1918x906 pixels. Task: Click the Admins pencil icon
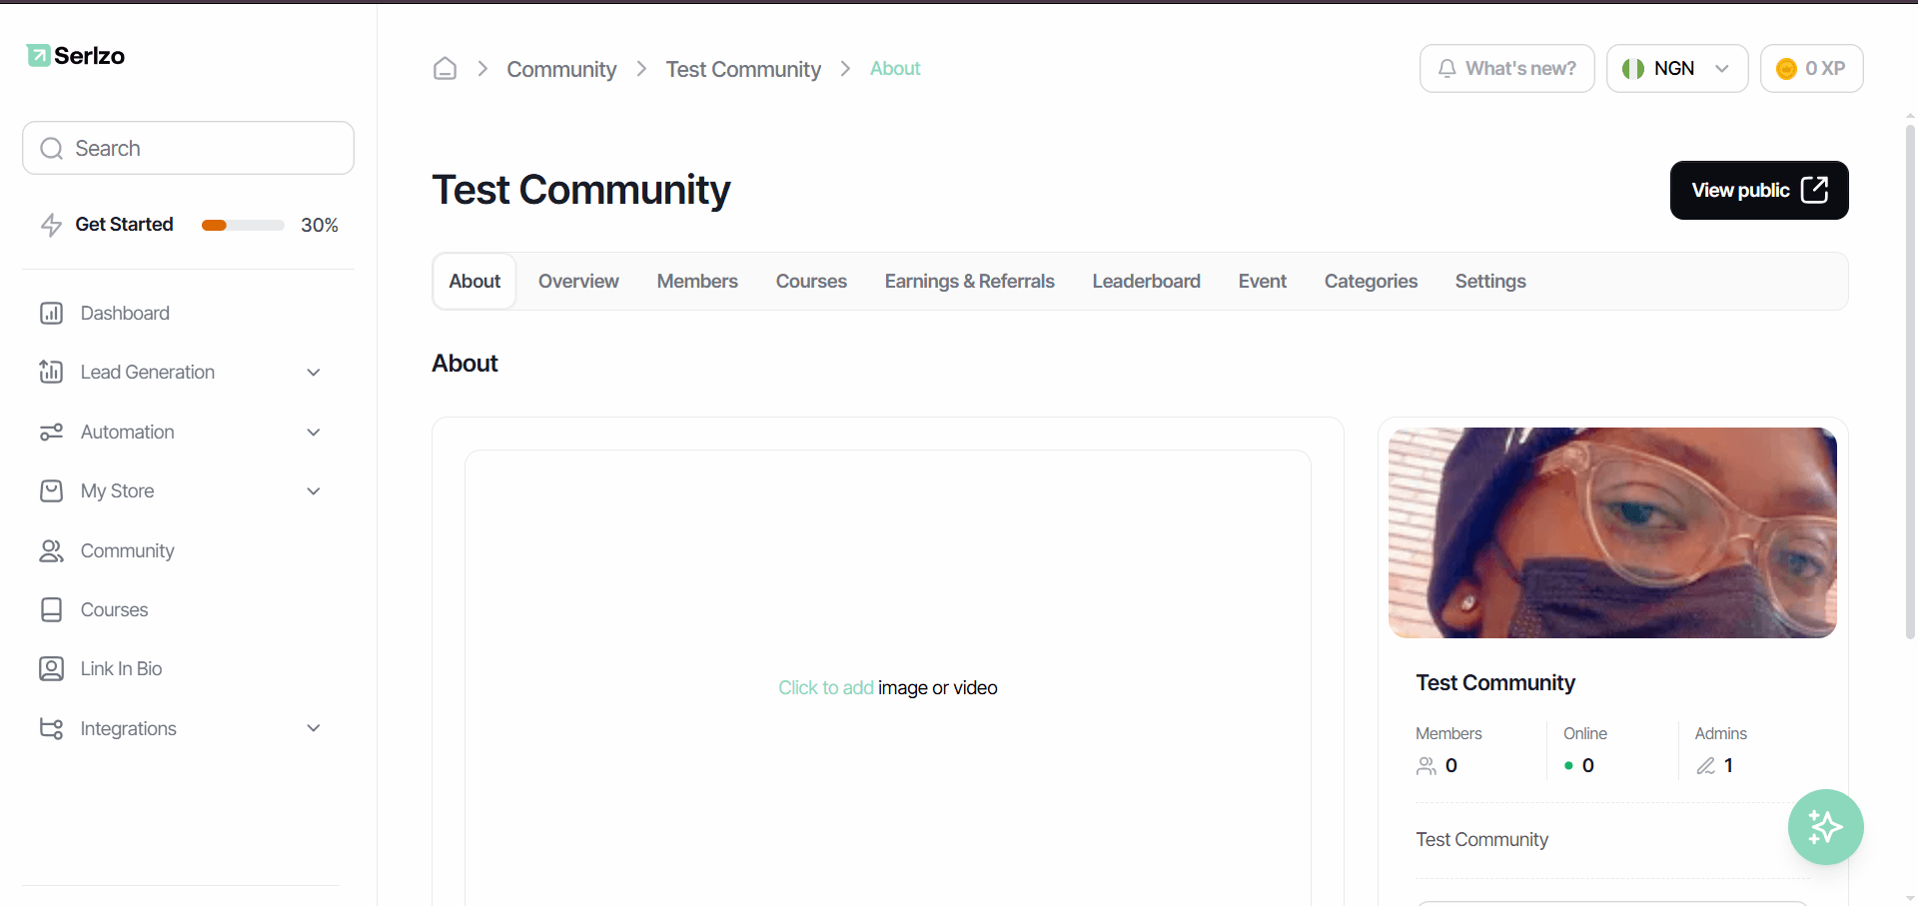(1706, 766)
